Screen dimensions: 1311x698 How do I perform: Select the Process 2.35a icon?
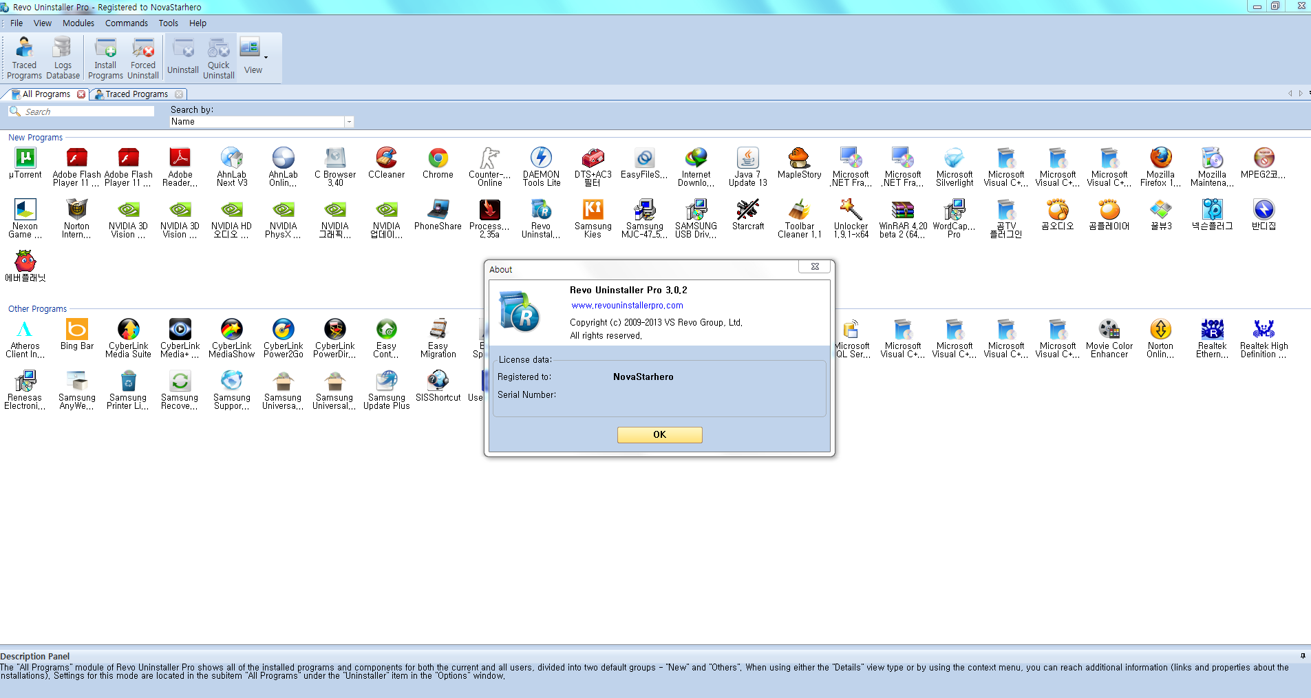tap(490, 218)
